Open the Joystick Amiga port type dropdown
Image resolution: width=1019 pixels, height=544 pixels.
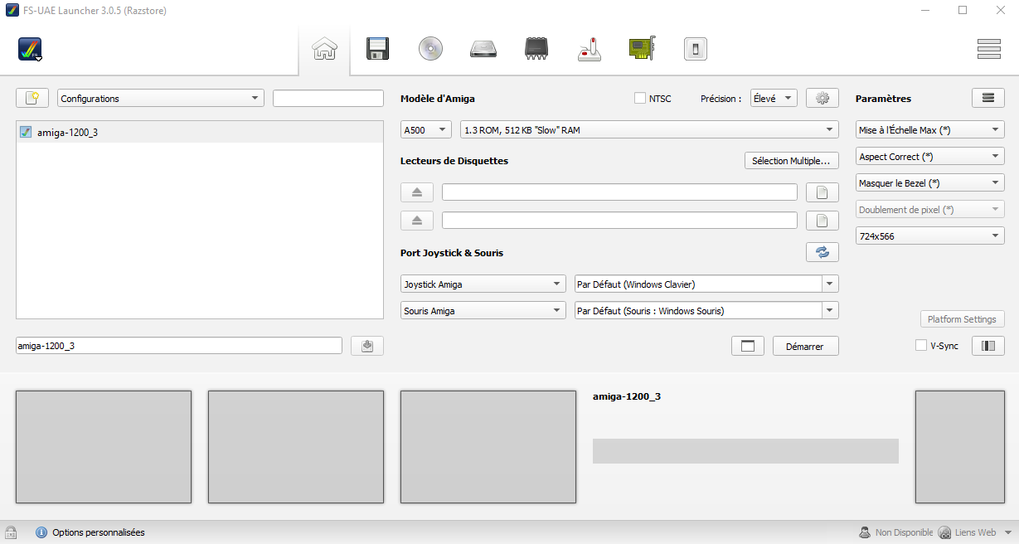[x=483, y=284]
